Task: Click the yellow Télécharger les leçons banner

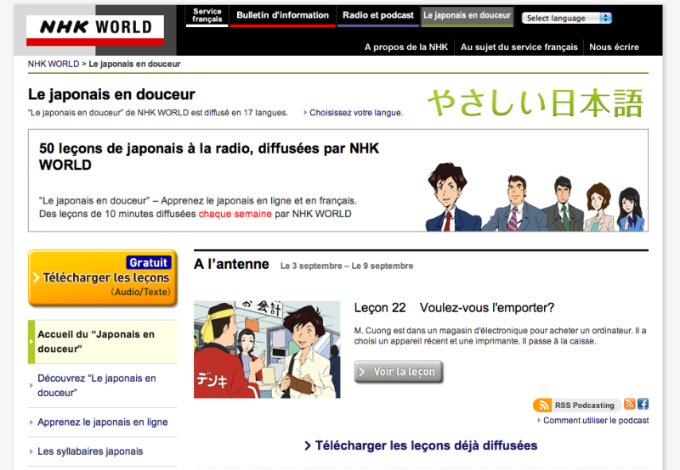Action: [102, 277]
